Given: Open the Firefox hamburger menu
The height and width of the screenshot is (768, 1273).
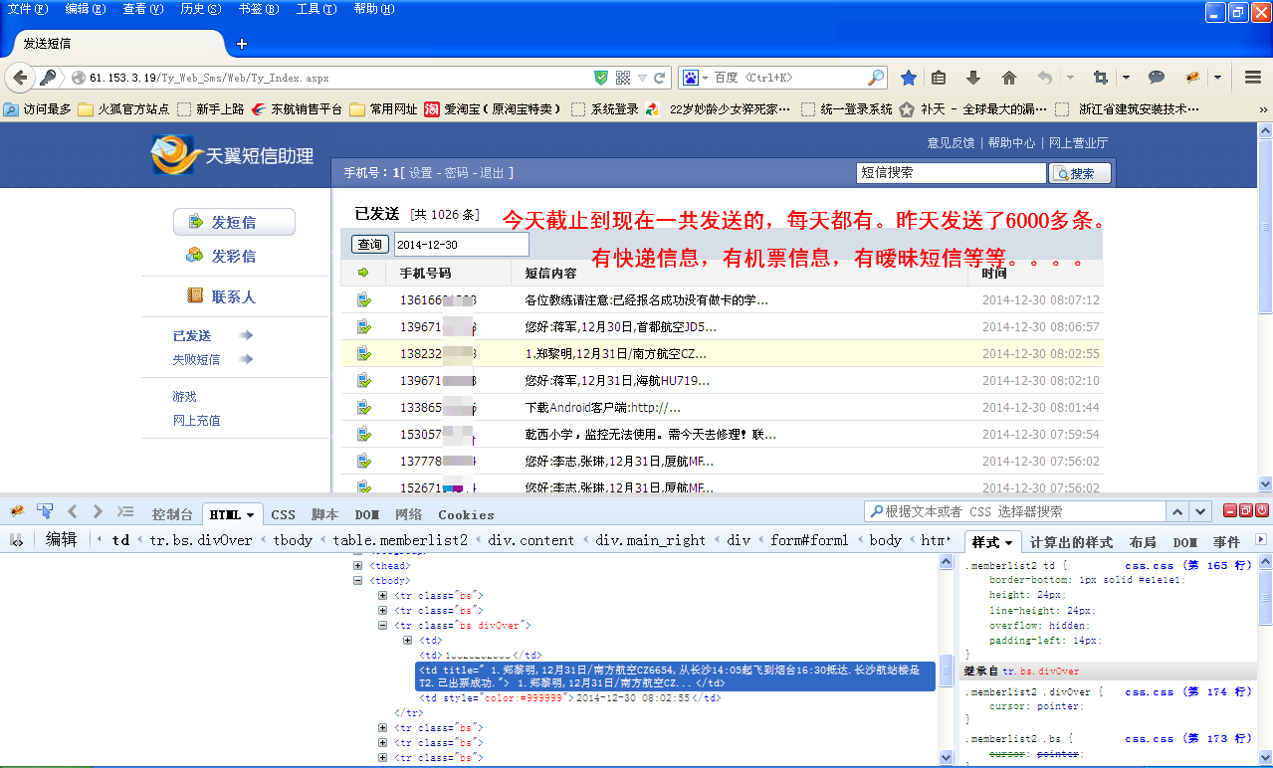Looking at the screenshot, I should tap(1253, 78).
